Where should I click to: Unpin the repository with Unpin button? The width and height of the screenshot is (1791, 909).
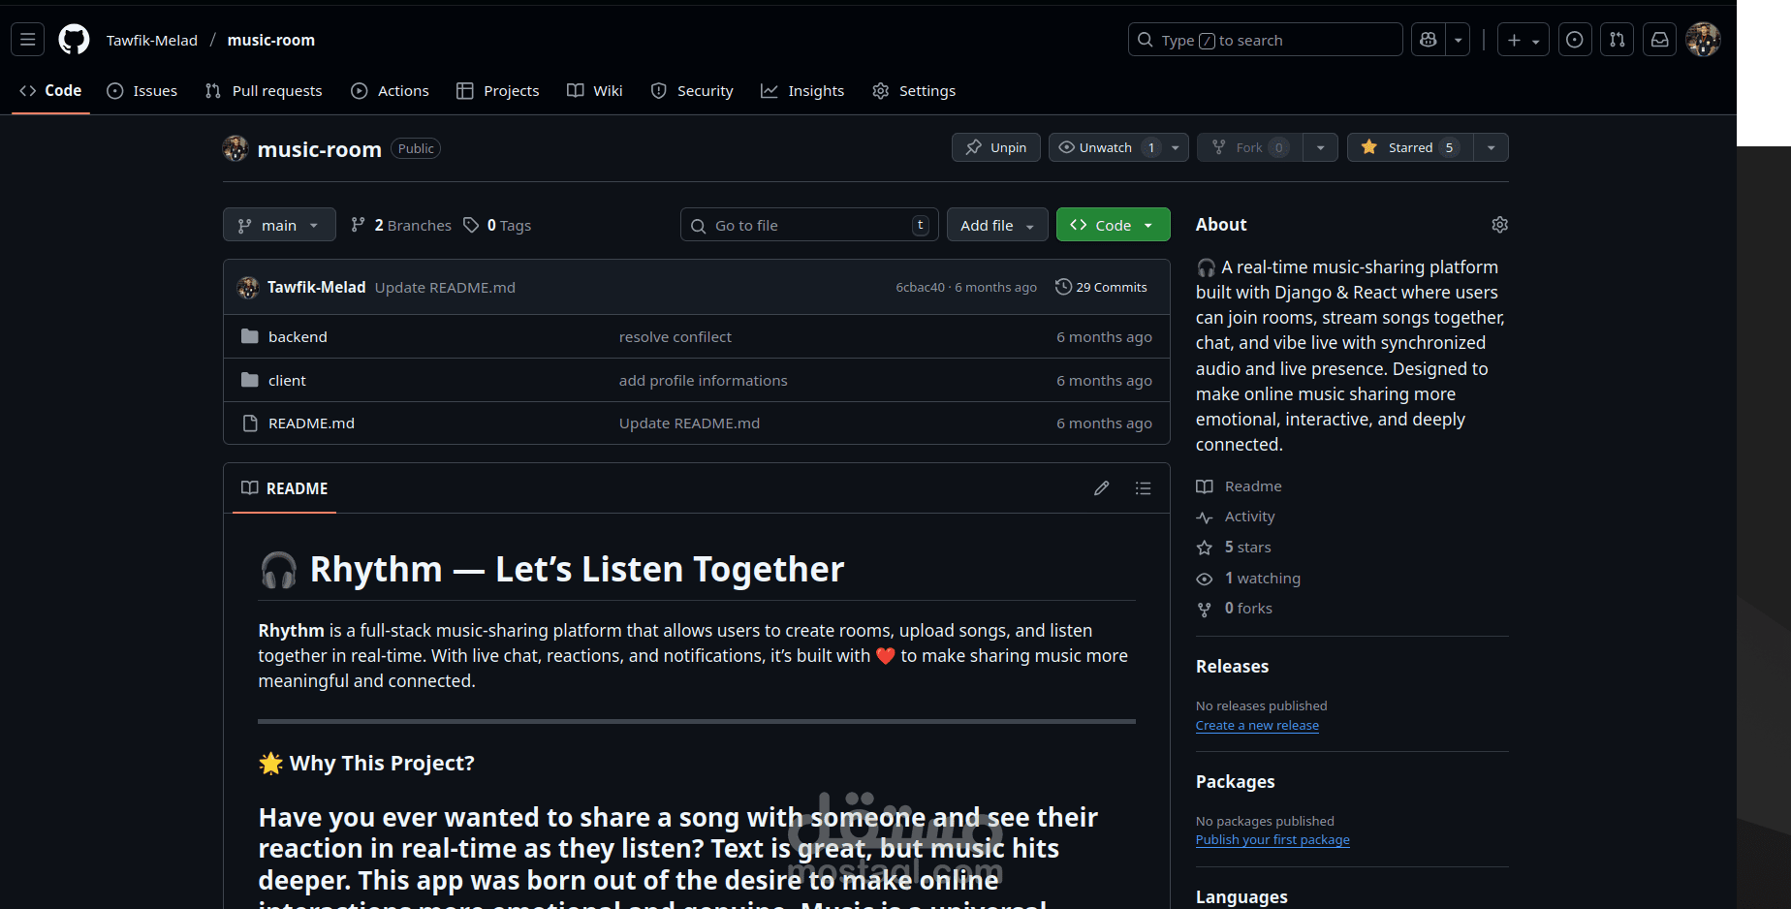[x=996, y=147]
